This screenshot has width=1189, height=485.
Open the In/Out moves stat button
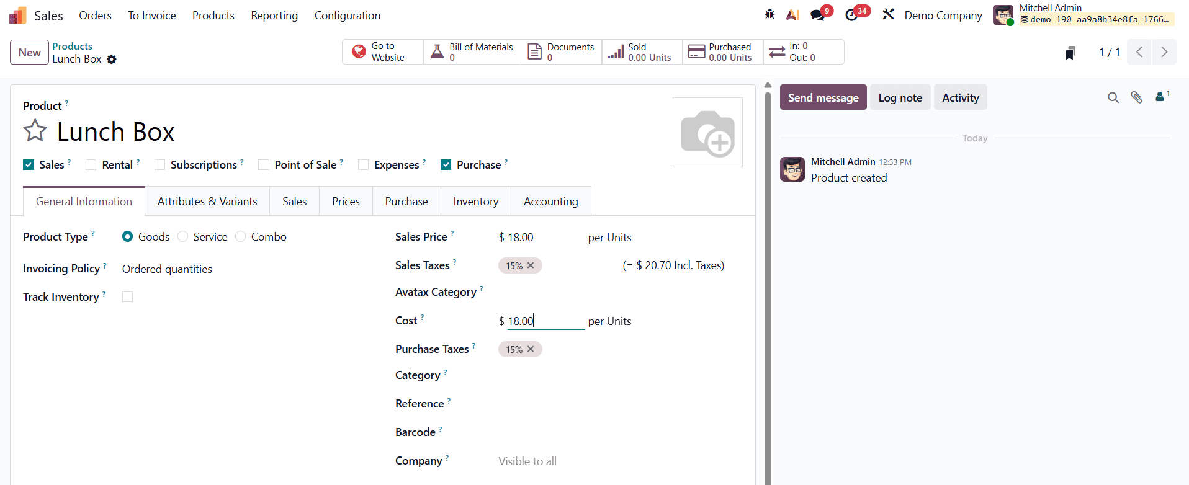coord(804,52)
